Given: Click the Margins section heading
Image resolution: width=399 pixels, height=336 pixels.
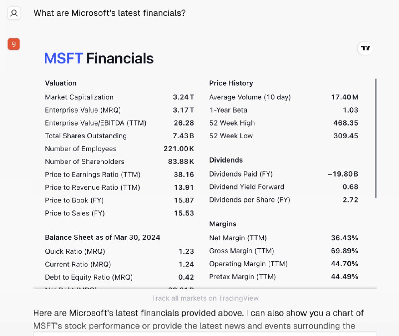Looking at the screenshot, I should click(x=222, y=224).
